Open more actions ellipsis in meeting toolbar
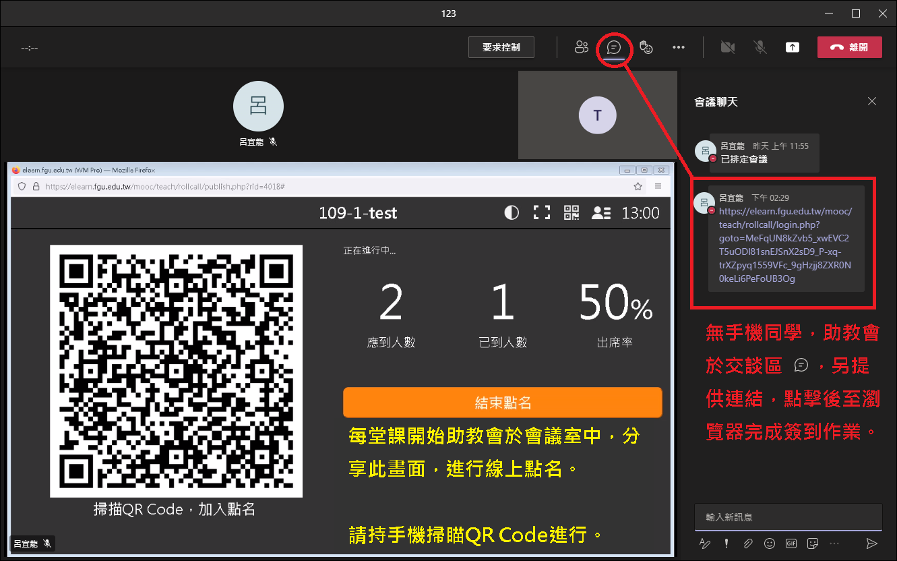 point(679,47)
